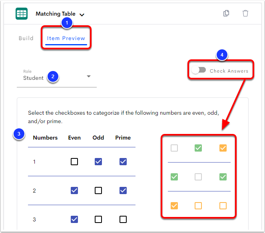Screen dimensions: 265x233
Task: Click the Prime column header
Action: coord(123,138)
